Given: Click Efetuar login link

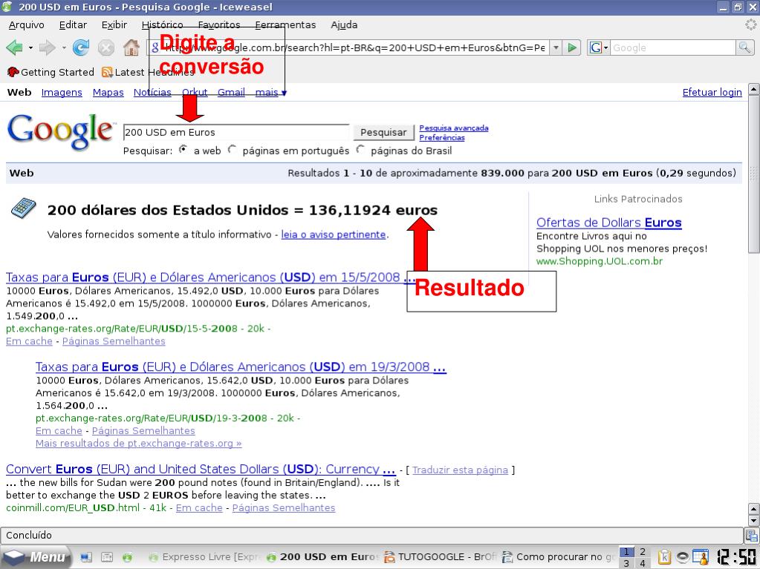Looking at the screenshot, I should 712,93.
